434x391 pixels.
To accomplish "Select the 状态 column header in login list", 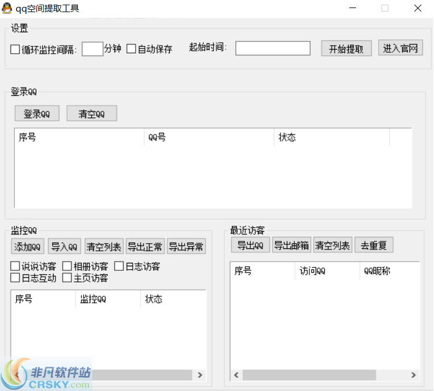I will click(x=332, y=137).
